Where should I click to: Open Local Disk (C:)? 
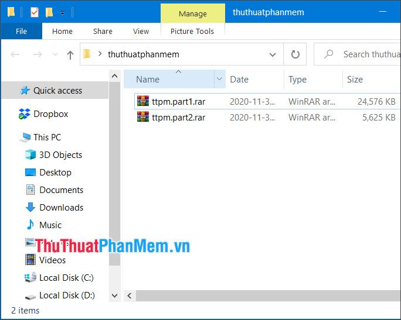coord(66,278)
